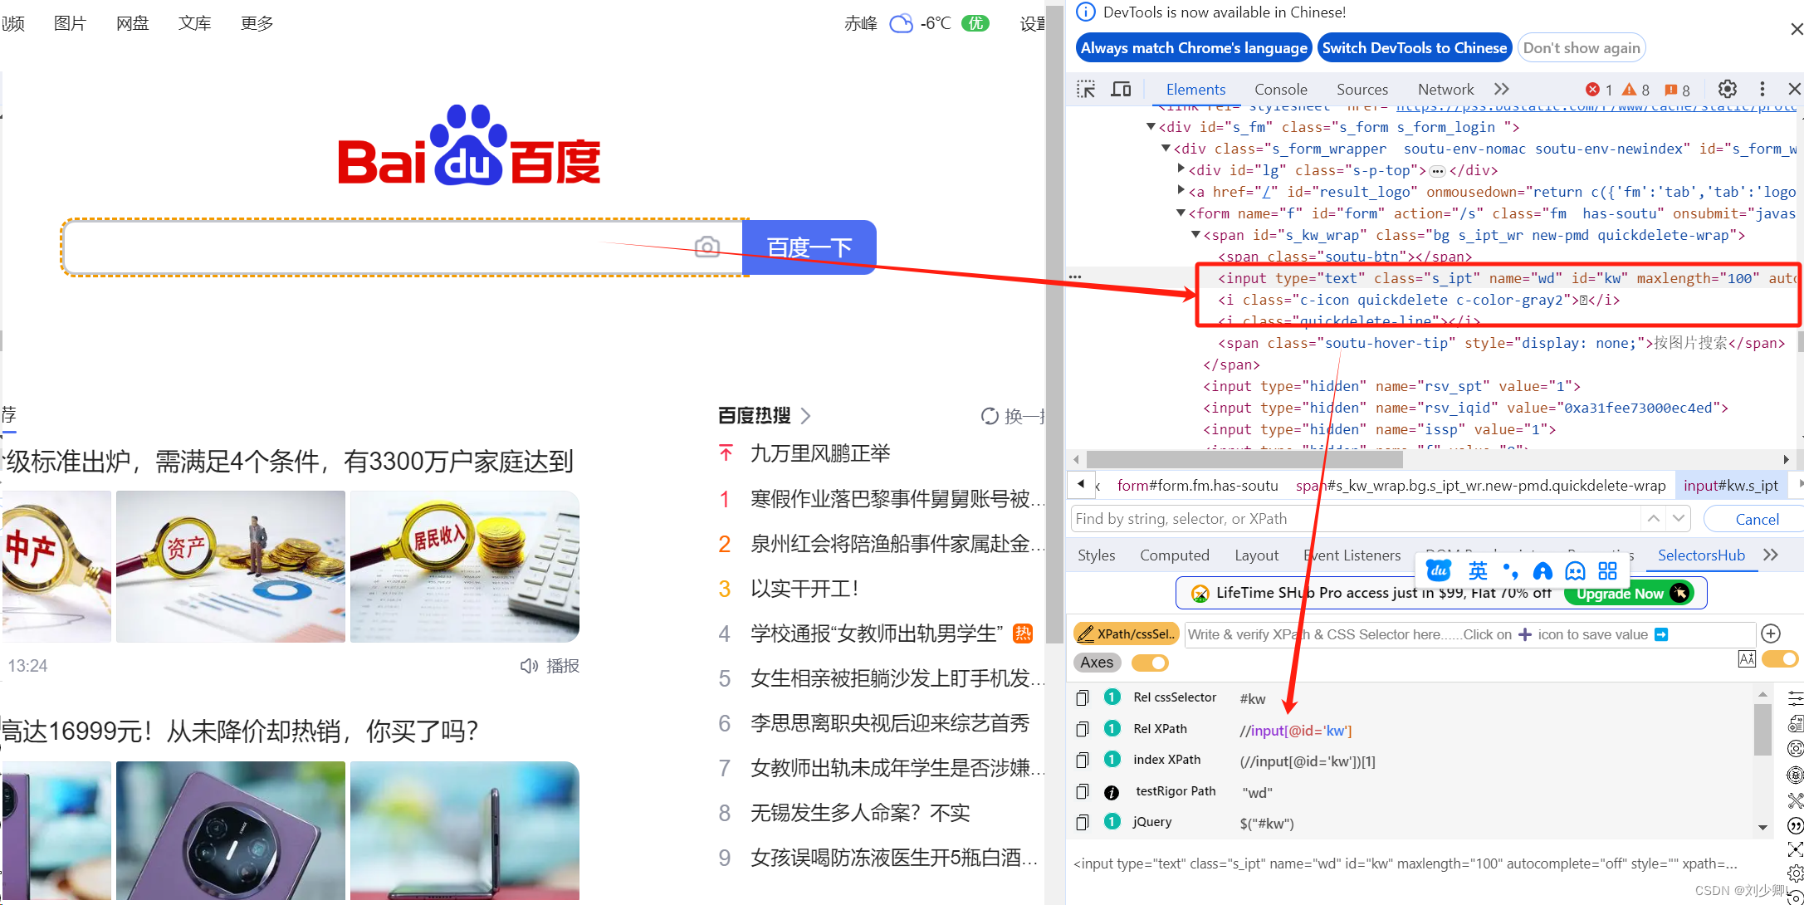Viewport: 1804px width, 905px height.
Task: Collapse the div class="s_form_wrapper" node
Action: pyautogui.click(x=1166, y=148)
